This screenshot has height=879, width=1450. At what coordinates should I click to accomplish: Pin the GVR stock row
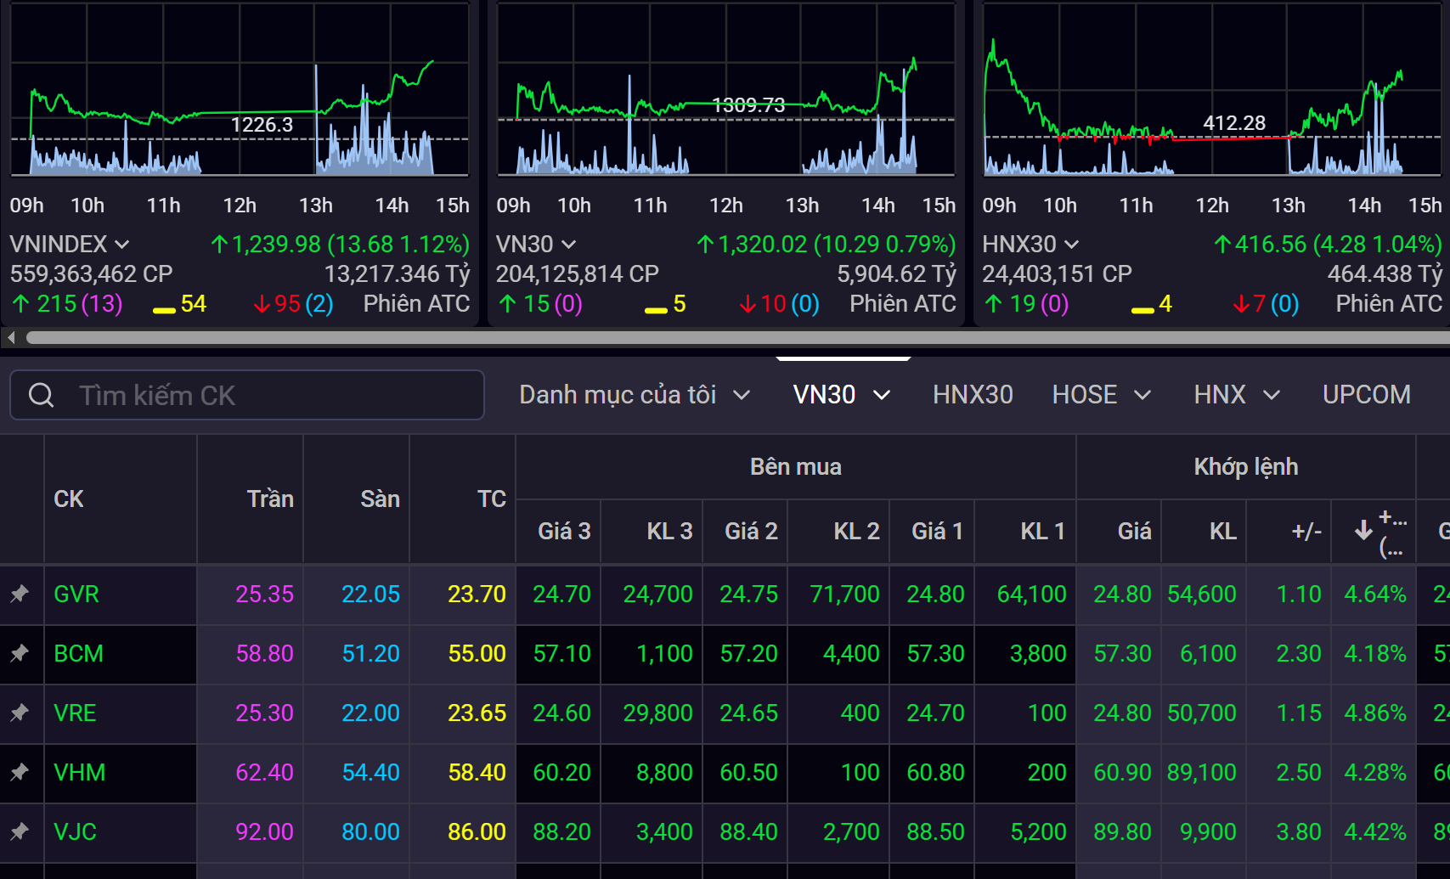pyautogui.click(x=20, y=594)
